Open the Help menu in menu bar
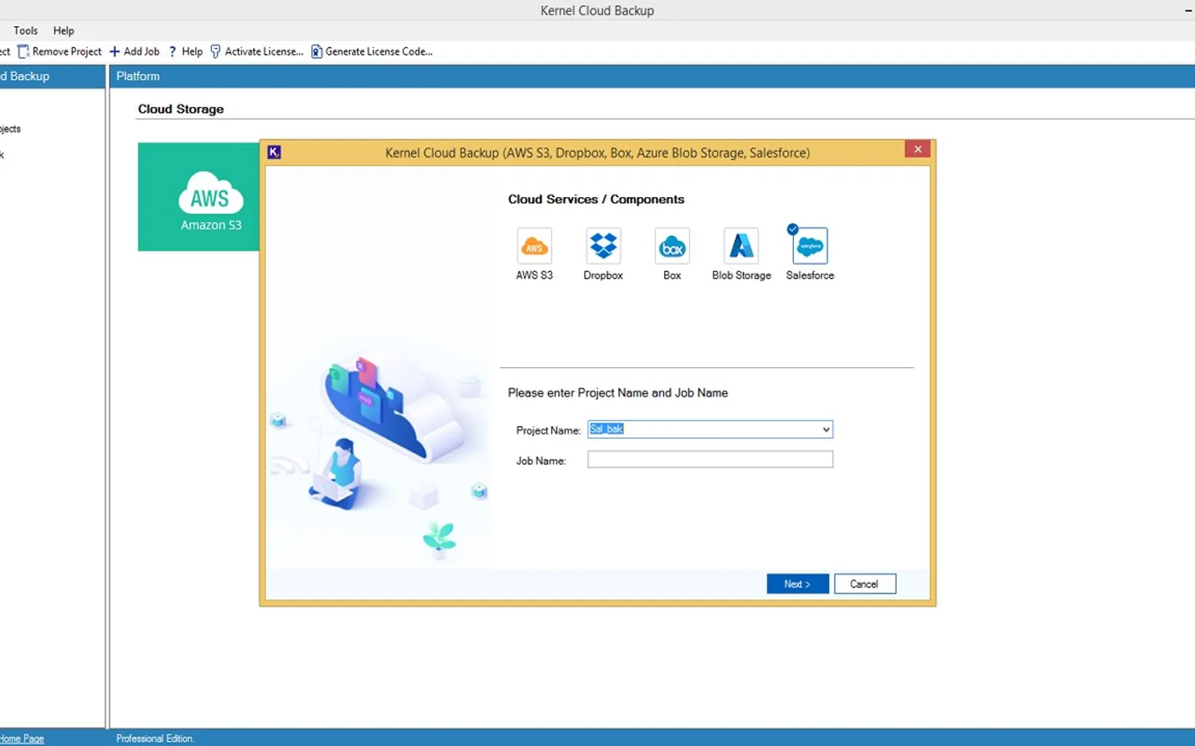 pyautogui.click(x=63, y=31)
